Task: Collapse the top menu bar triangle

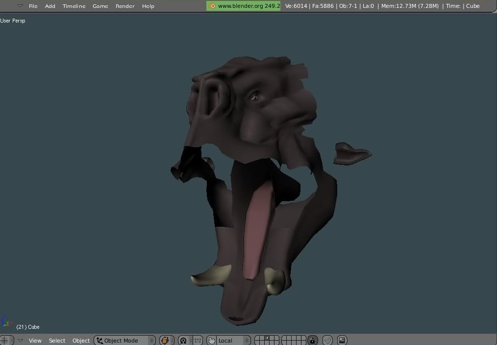Action: (20, 6)
